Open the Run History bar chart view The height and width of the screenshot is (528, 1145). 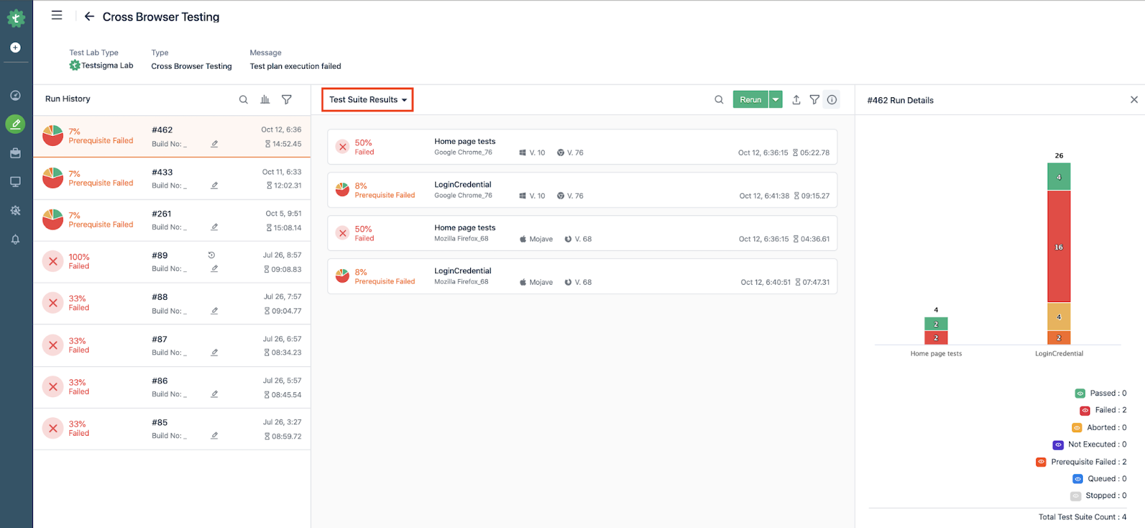point(265,99)
